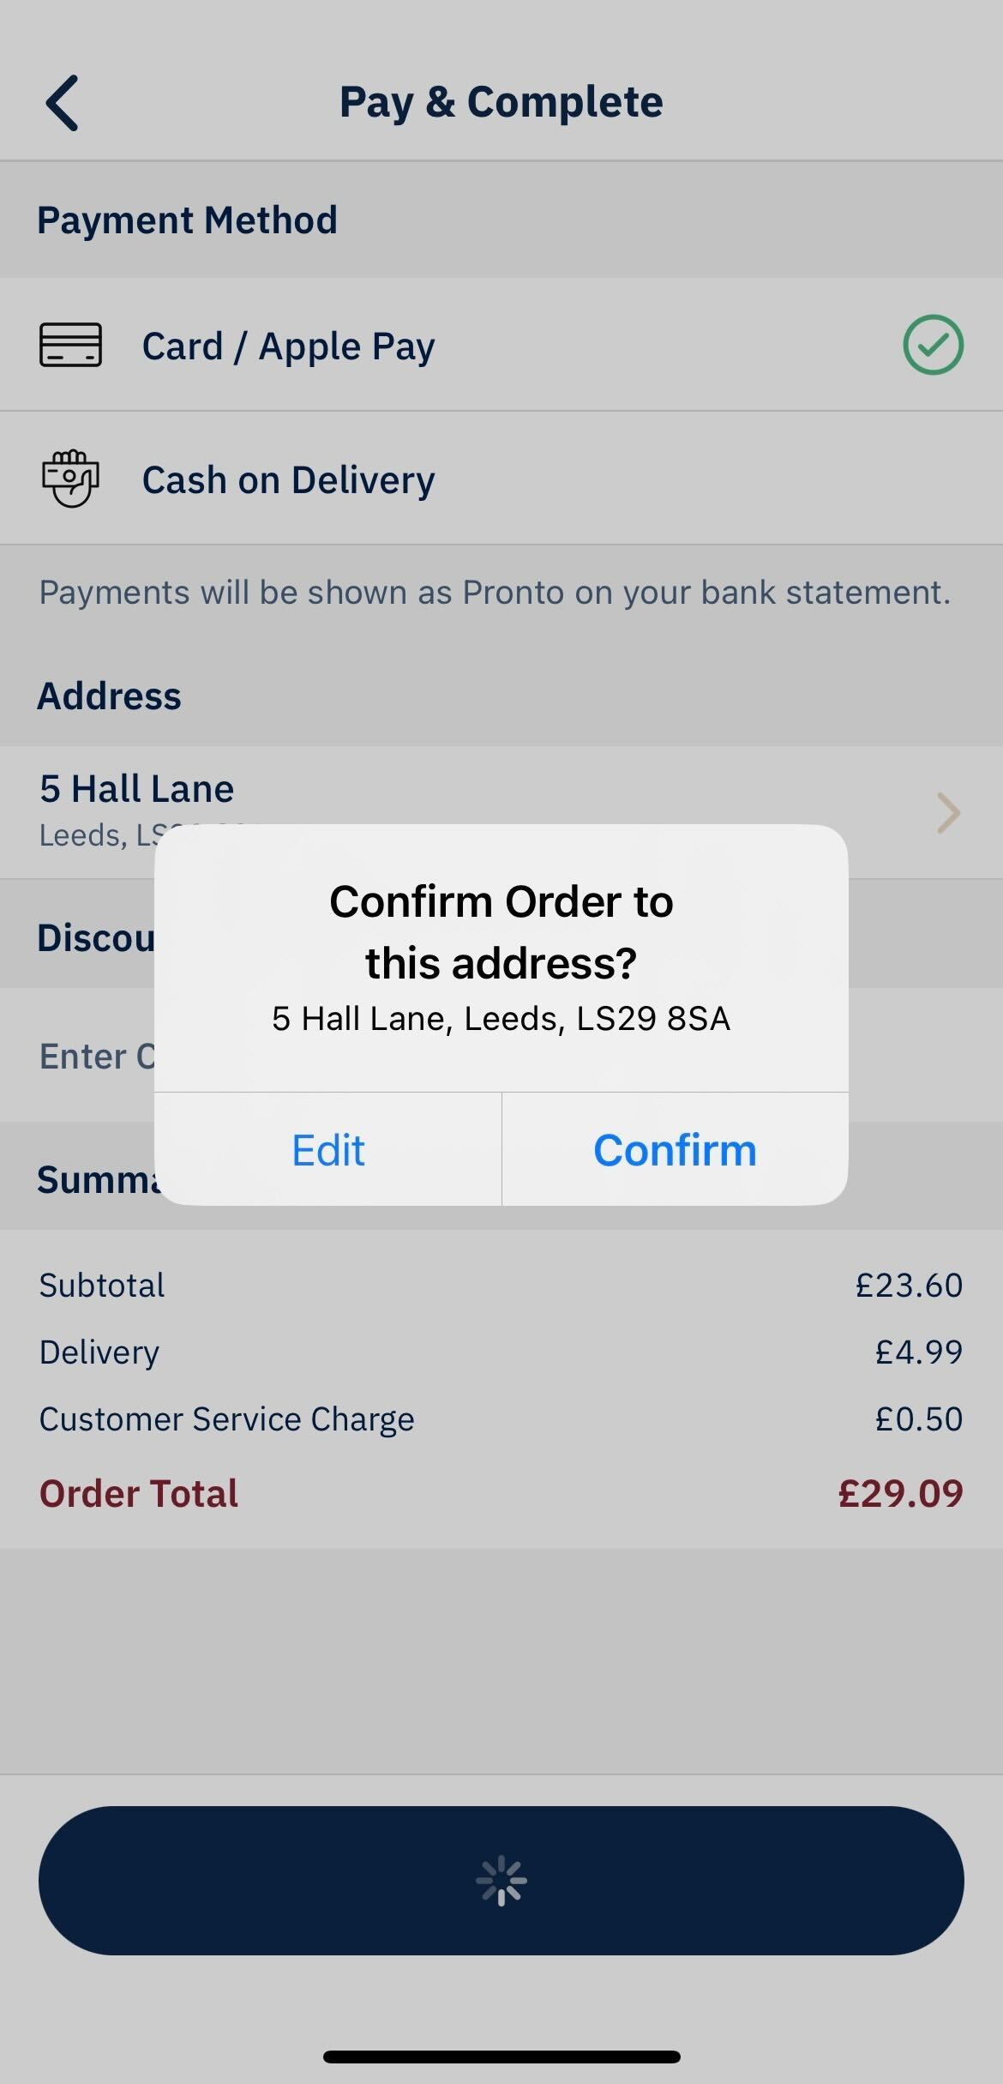
Task: Confirm the order to this address
Action: tap(675, 1150)
